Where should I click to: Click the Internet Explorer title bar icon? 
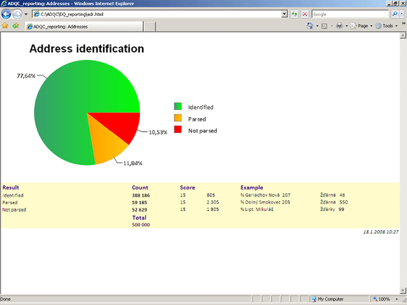click(4, 3)
